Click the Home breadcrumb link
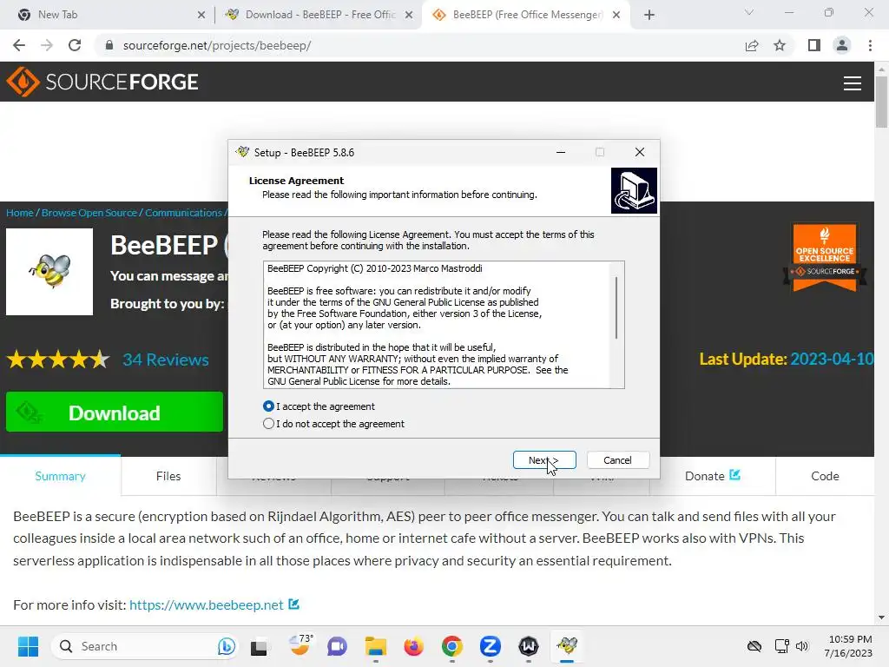The height and width of the screenshot is (667, 889). click(x=20, y=213)
